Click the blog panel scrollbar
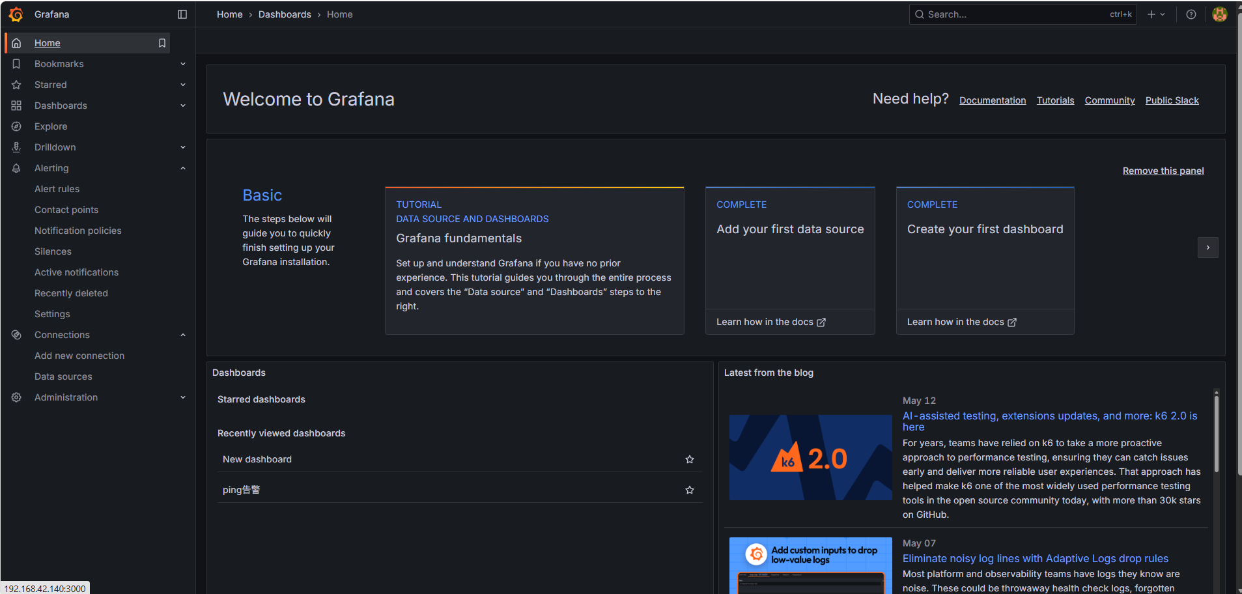The image size is (1242, 594). (1216, 433)
